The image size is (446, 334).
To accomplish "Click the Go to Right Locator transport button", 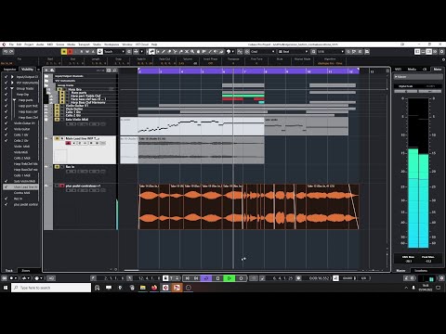I will point(196,278).
